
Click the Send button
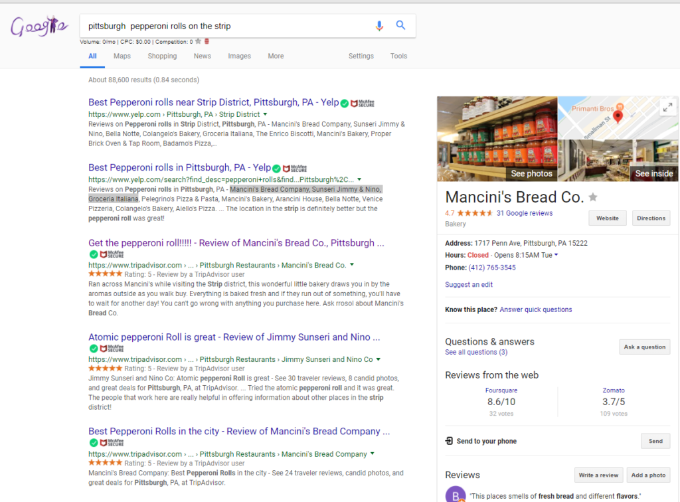pyautogui.click(x=655, y=441)
